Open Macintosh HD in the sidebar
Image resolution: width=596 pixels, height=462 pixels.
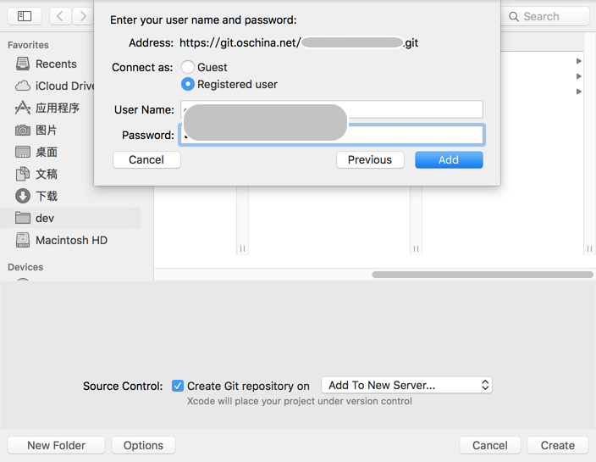pyautogui.click(x=71, y=240)
